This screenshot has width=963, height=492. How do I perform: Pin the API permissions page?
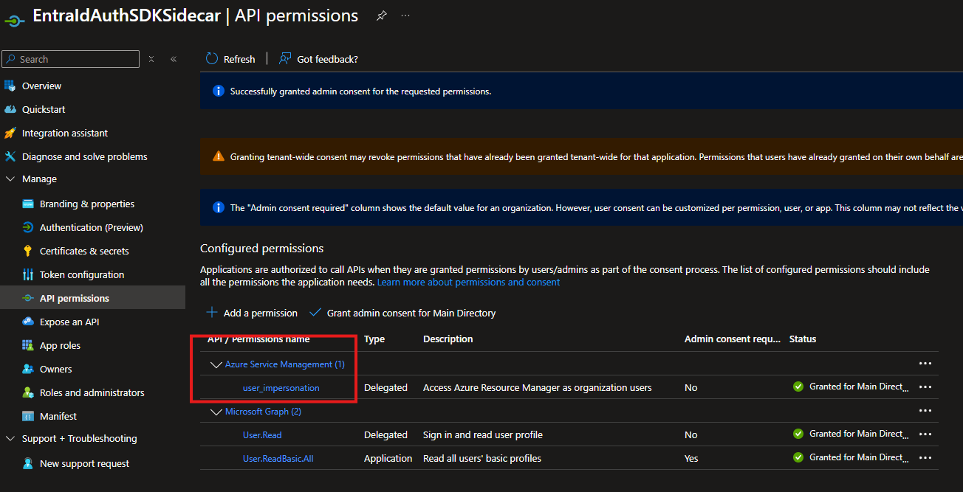[381, 15]
